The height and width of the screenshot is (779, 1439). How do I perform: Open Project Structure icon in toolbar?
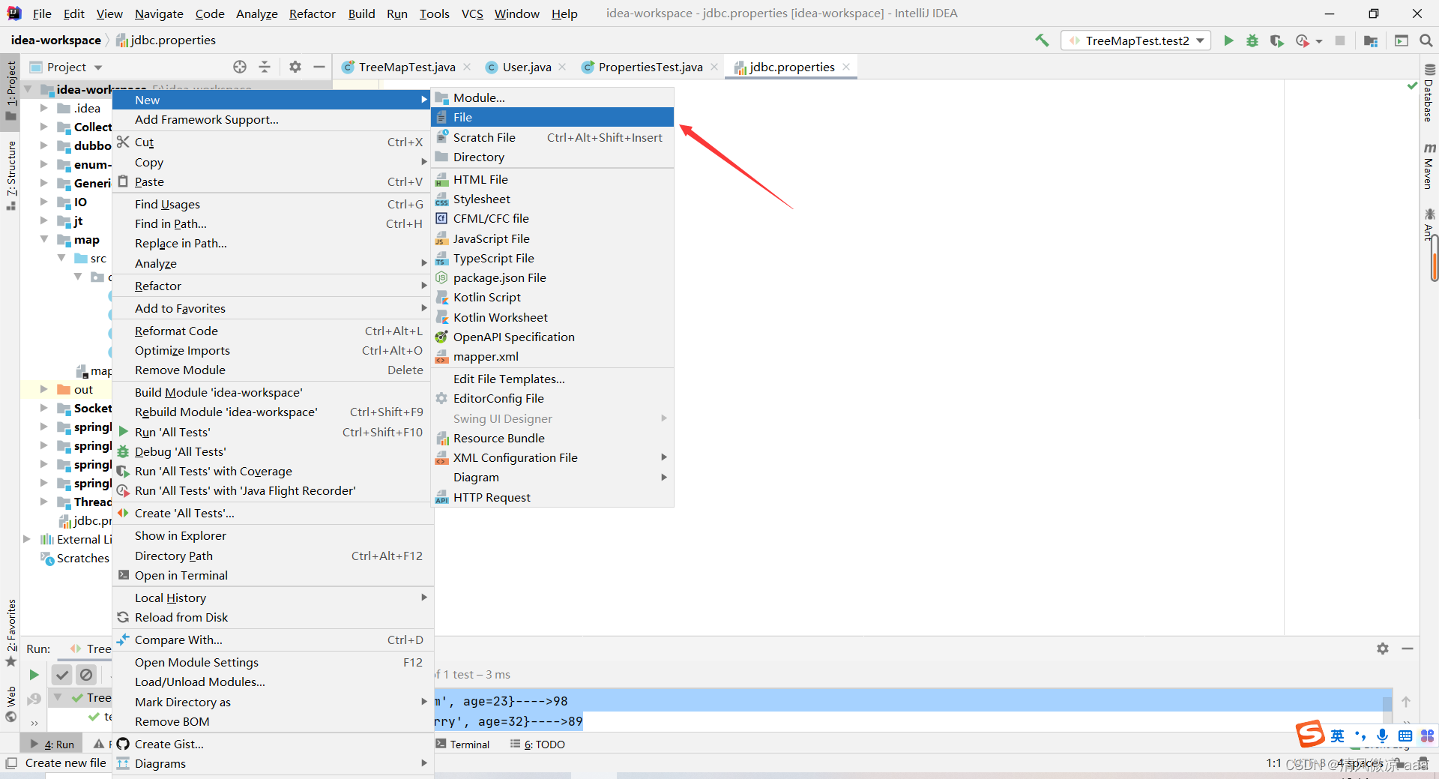click(x=1371, y=40)
